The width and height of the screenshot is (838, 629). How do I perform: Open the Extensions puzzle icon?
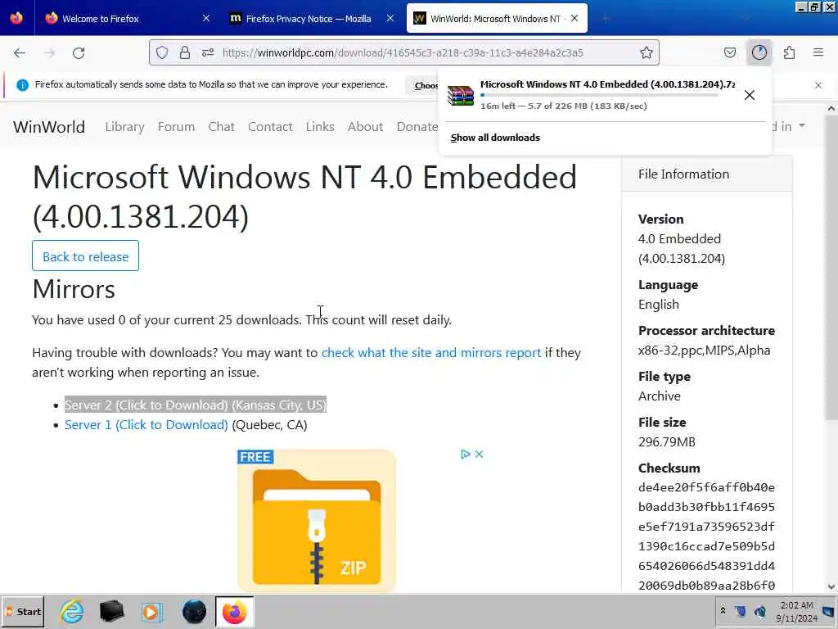tap(790, 52)
